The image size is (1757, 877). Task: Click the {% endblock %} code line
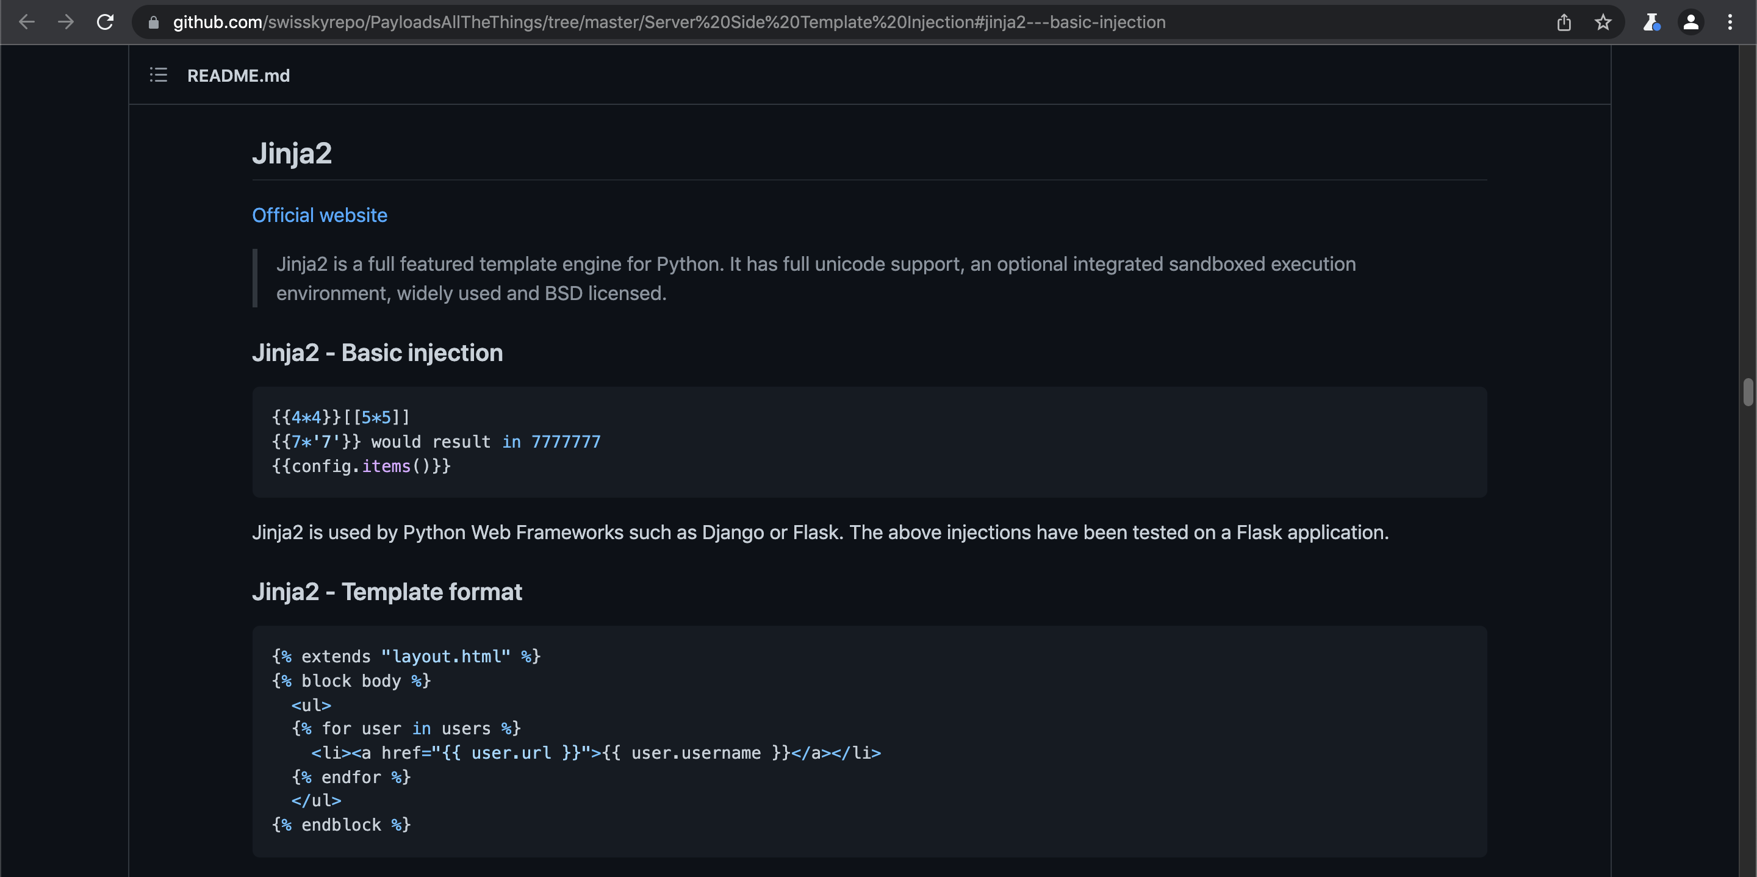coord(341,825)
